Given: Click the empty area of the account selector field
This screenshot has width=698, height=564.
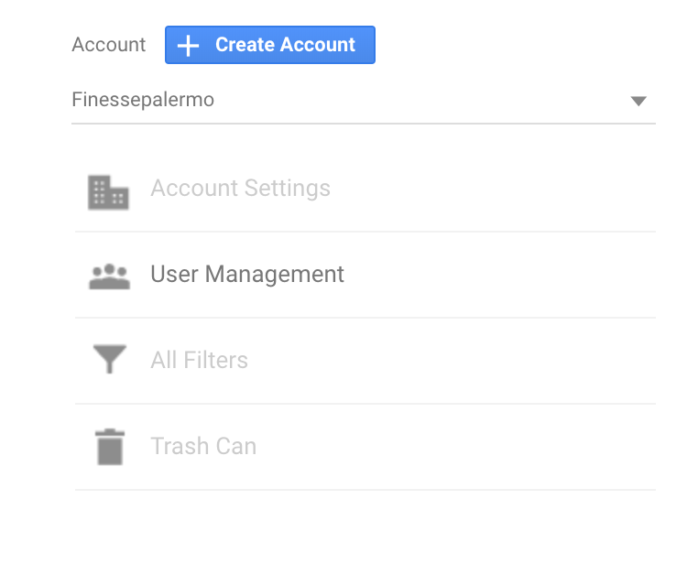Looking at the screenshot, I should 419,101.
